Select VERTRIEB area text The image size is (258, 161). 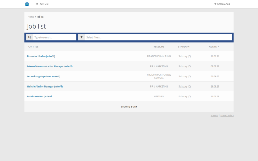click(x=159, y=97)
